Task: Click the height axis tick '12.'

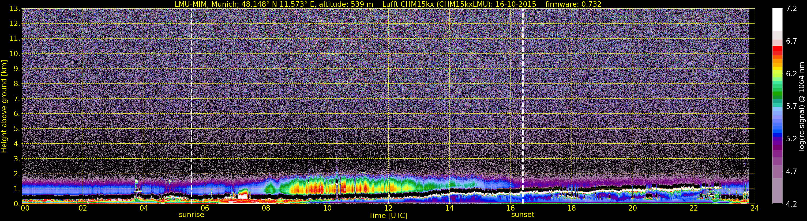Action: coord(15,24)
